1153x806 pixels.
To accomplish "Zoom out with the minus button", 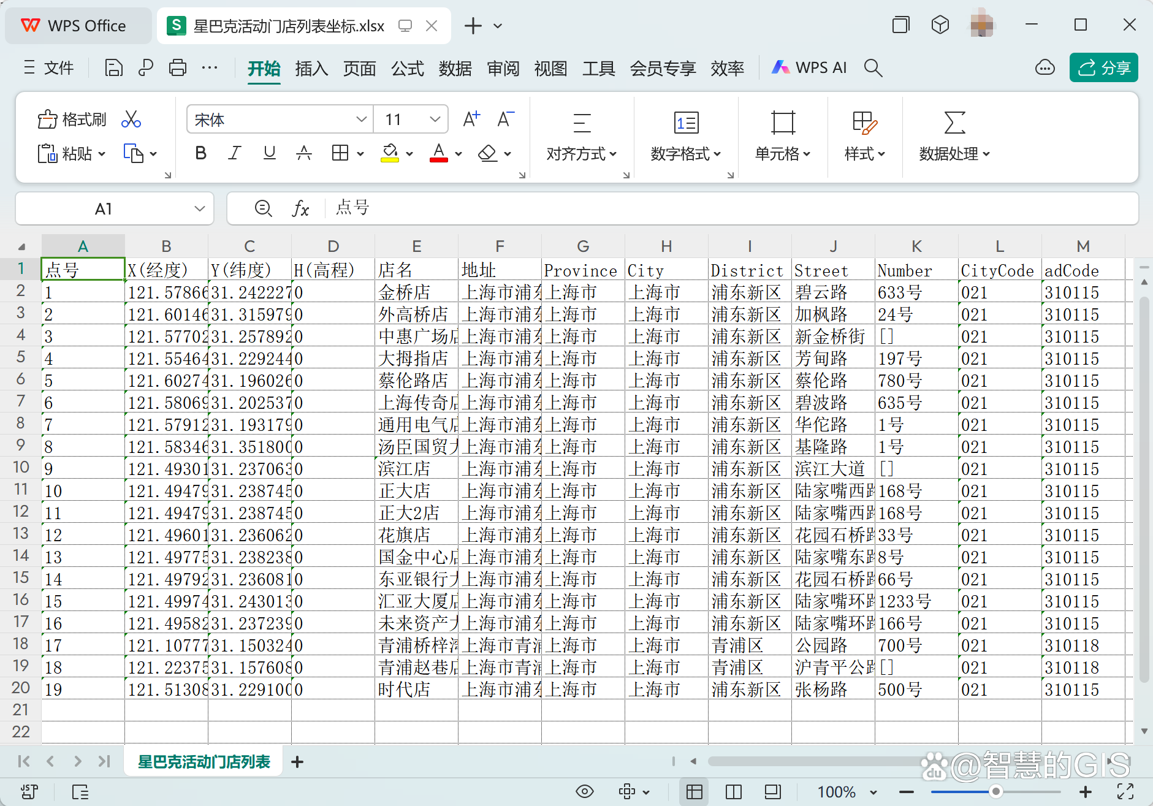I will (907, 791).
